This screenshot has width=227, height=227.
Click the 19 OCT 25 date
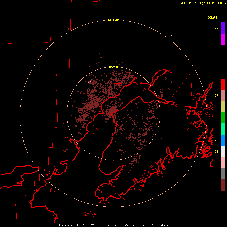147,225
